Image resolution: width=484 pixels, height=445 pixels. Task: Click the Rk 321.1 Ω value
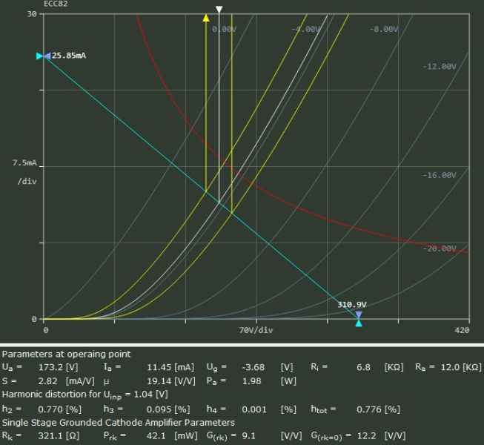tap(51, 436)
